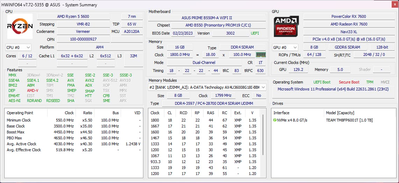Close the System Summary window
This screenshot has height=183, width=399.
click(x=394, y=5)
